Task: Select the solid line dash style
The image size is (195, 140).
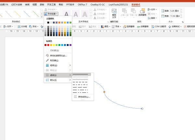Action: click(x=80, y=75)
